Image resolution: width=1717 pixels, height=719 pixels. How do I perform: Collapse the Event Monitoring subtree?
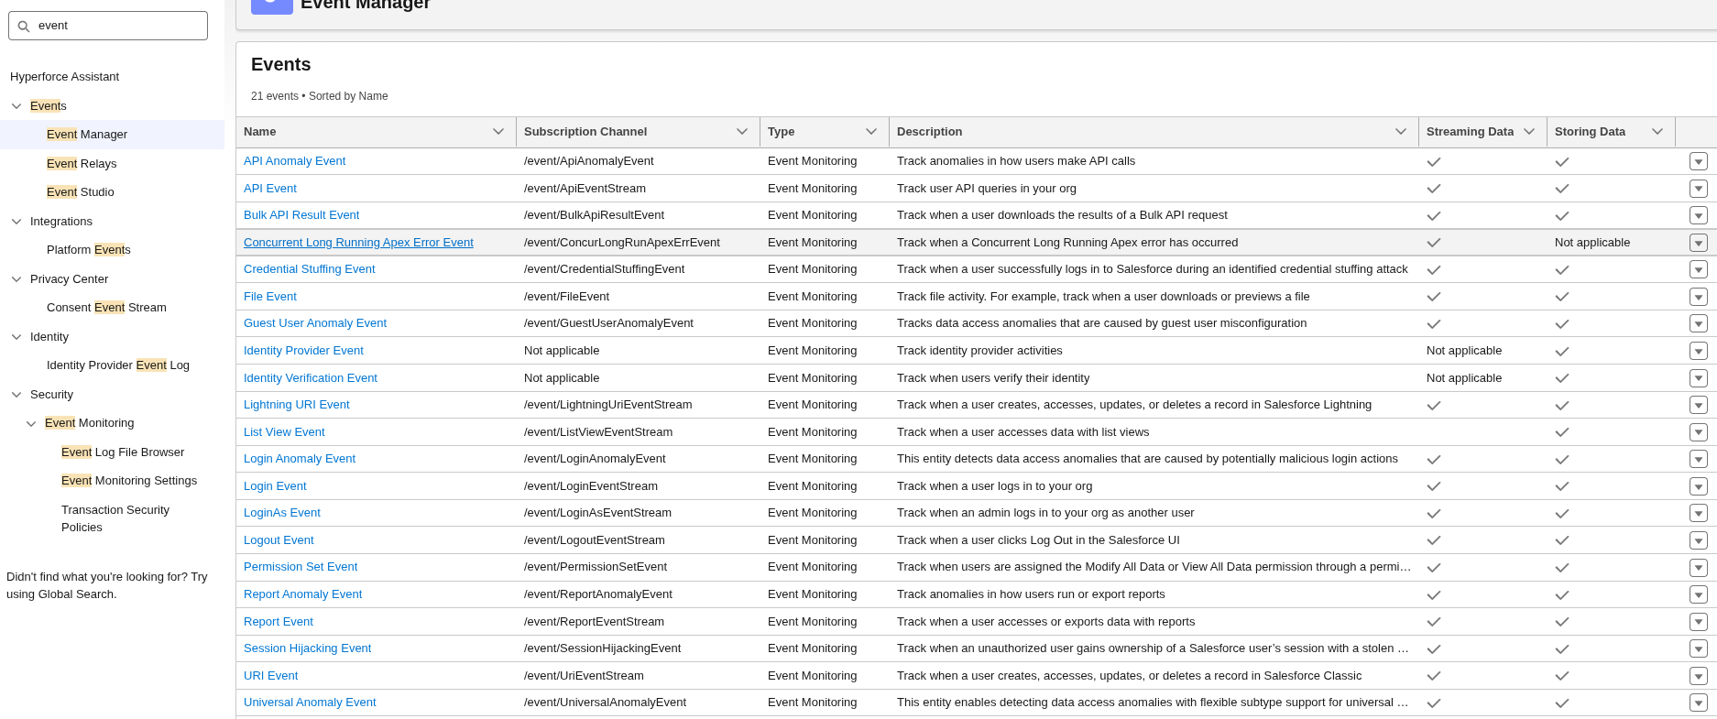coord(31,423)
